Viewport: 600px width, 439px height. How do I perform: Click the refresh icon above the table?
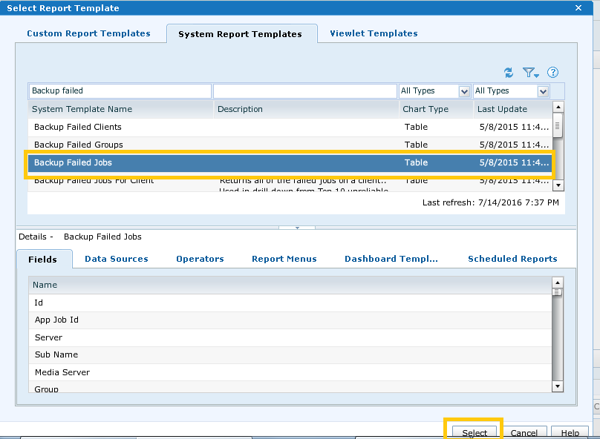coord(509,73)
